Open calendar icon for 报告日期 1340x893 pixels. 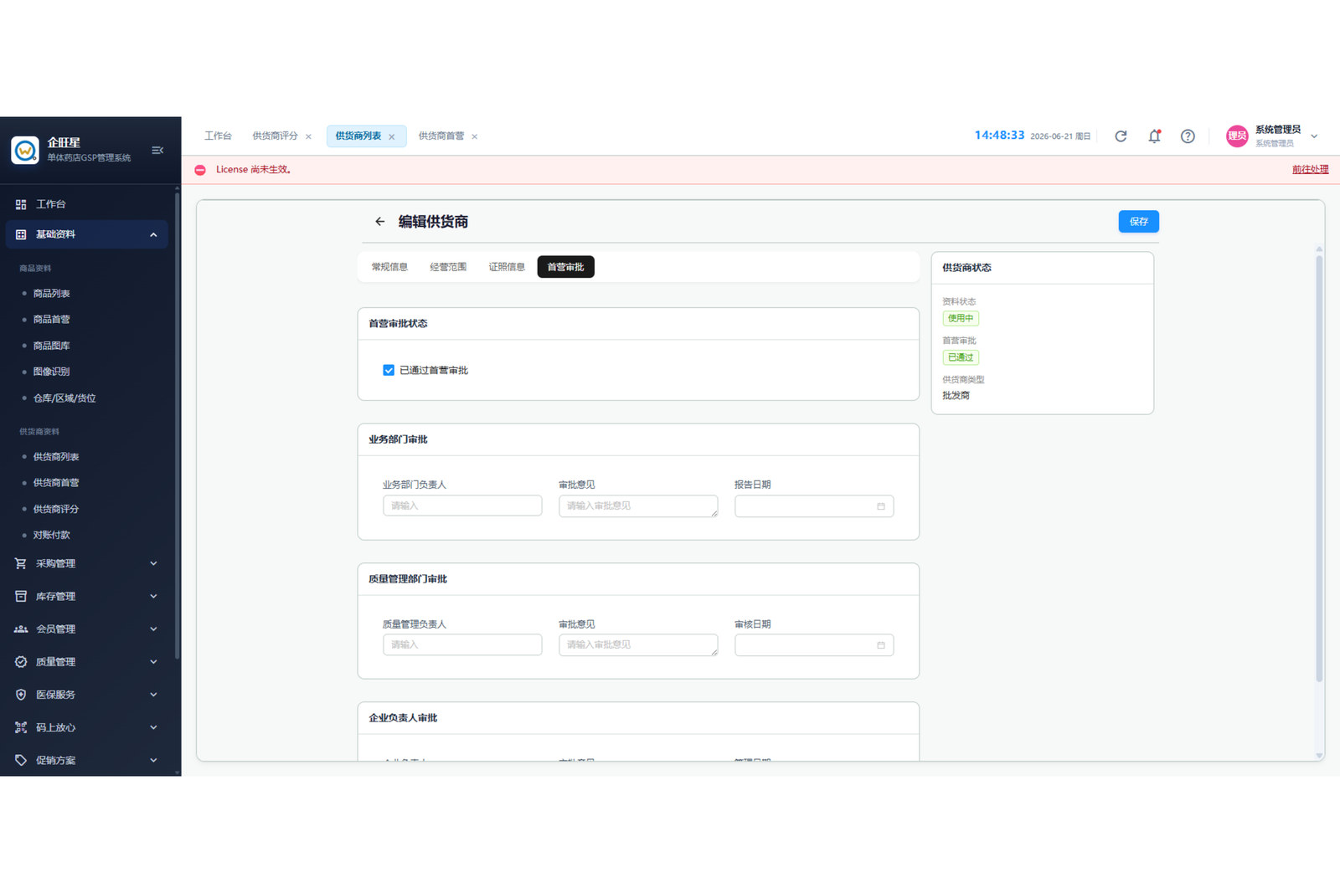(x=881, y=506)
